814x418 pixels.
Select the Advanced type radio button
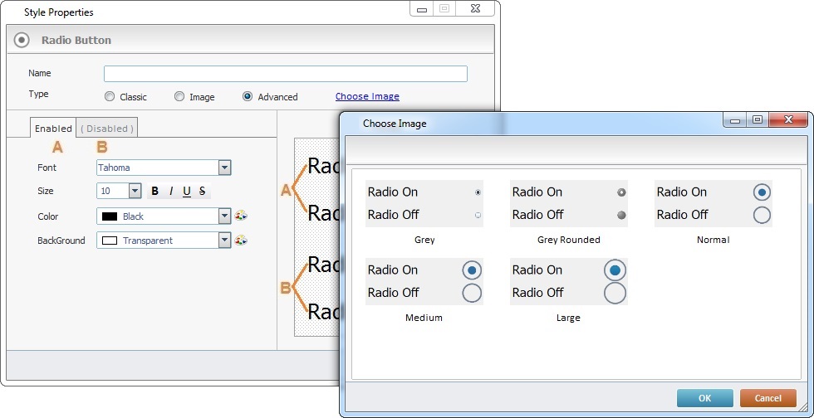point(248,97)
